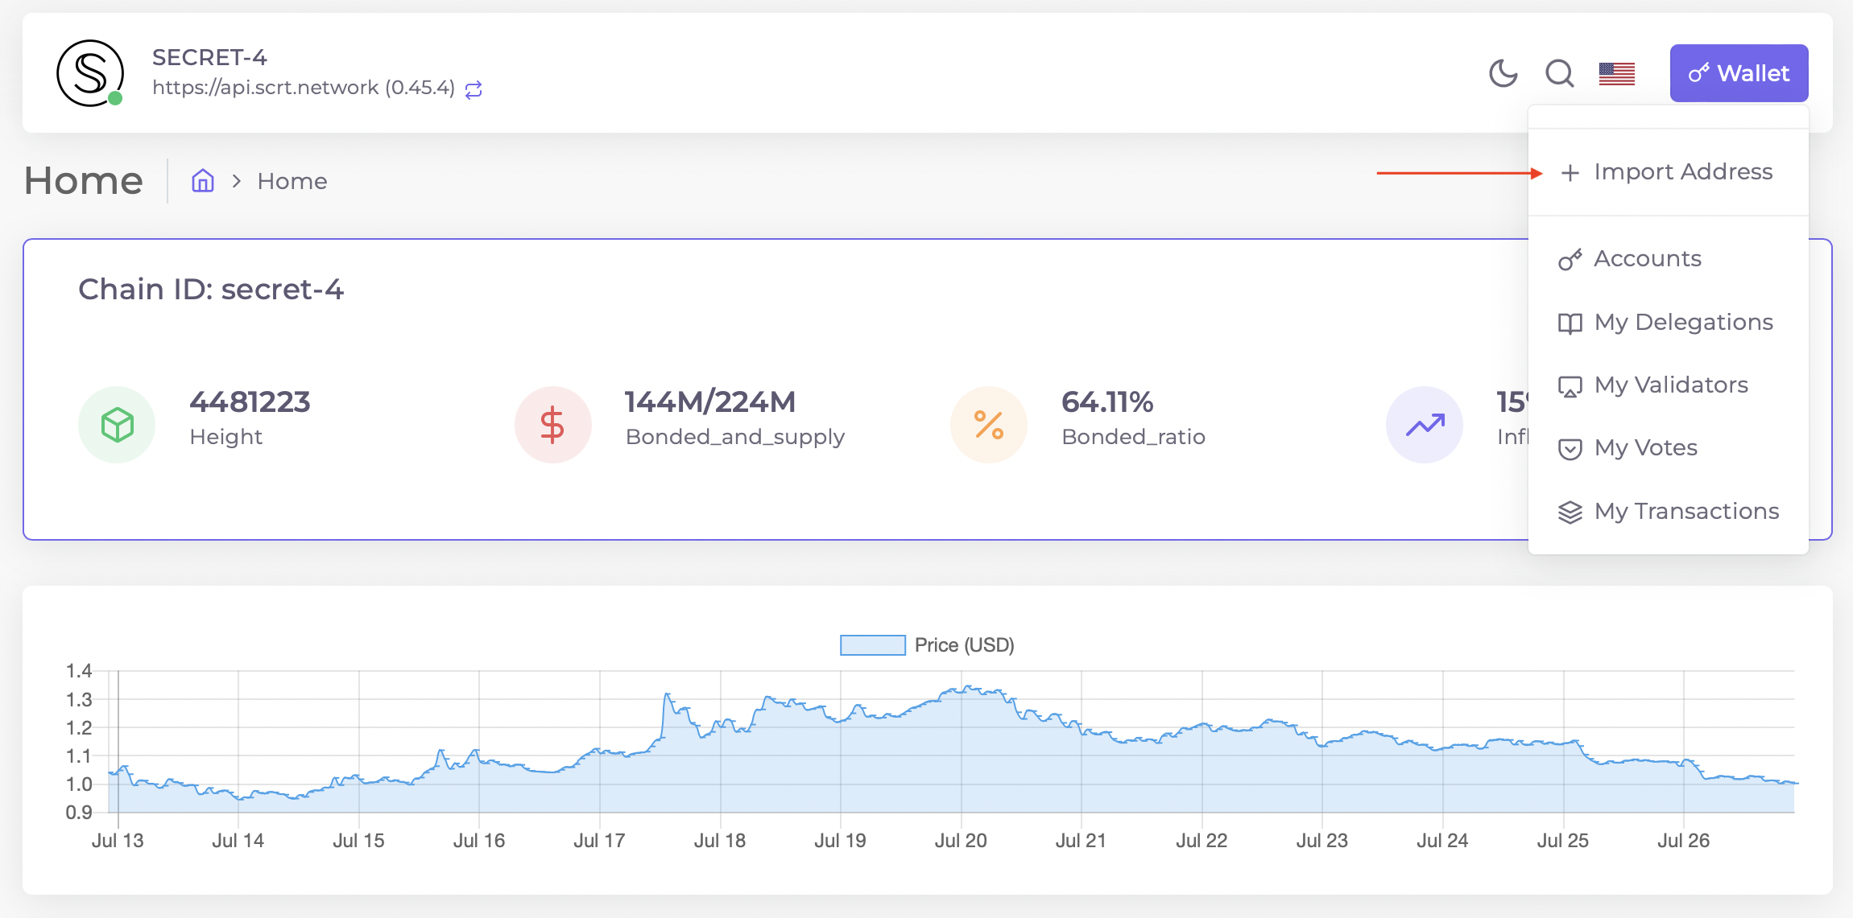Viewport: 1853px width, 918px height.
Task: Click the green cube Height icon
Action: [x=117, y=425]
